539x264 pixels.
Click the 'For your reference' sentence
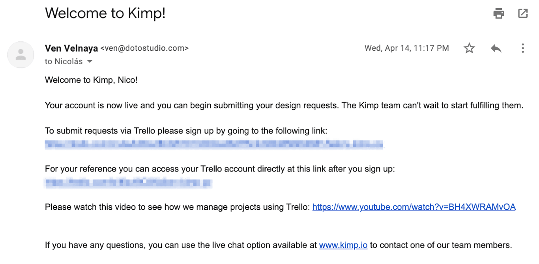[x=220, y=169]
